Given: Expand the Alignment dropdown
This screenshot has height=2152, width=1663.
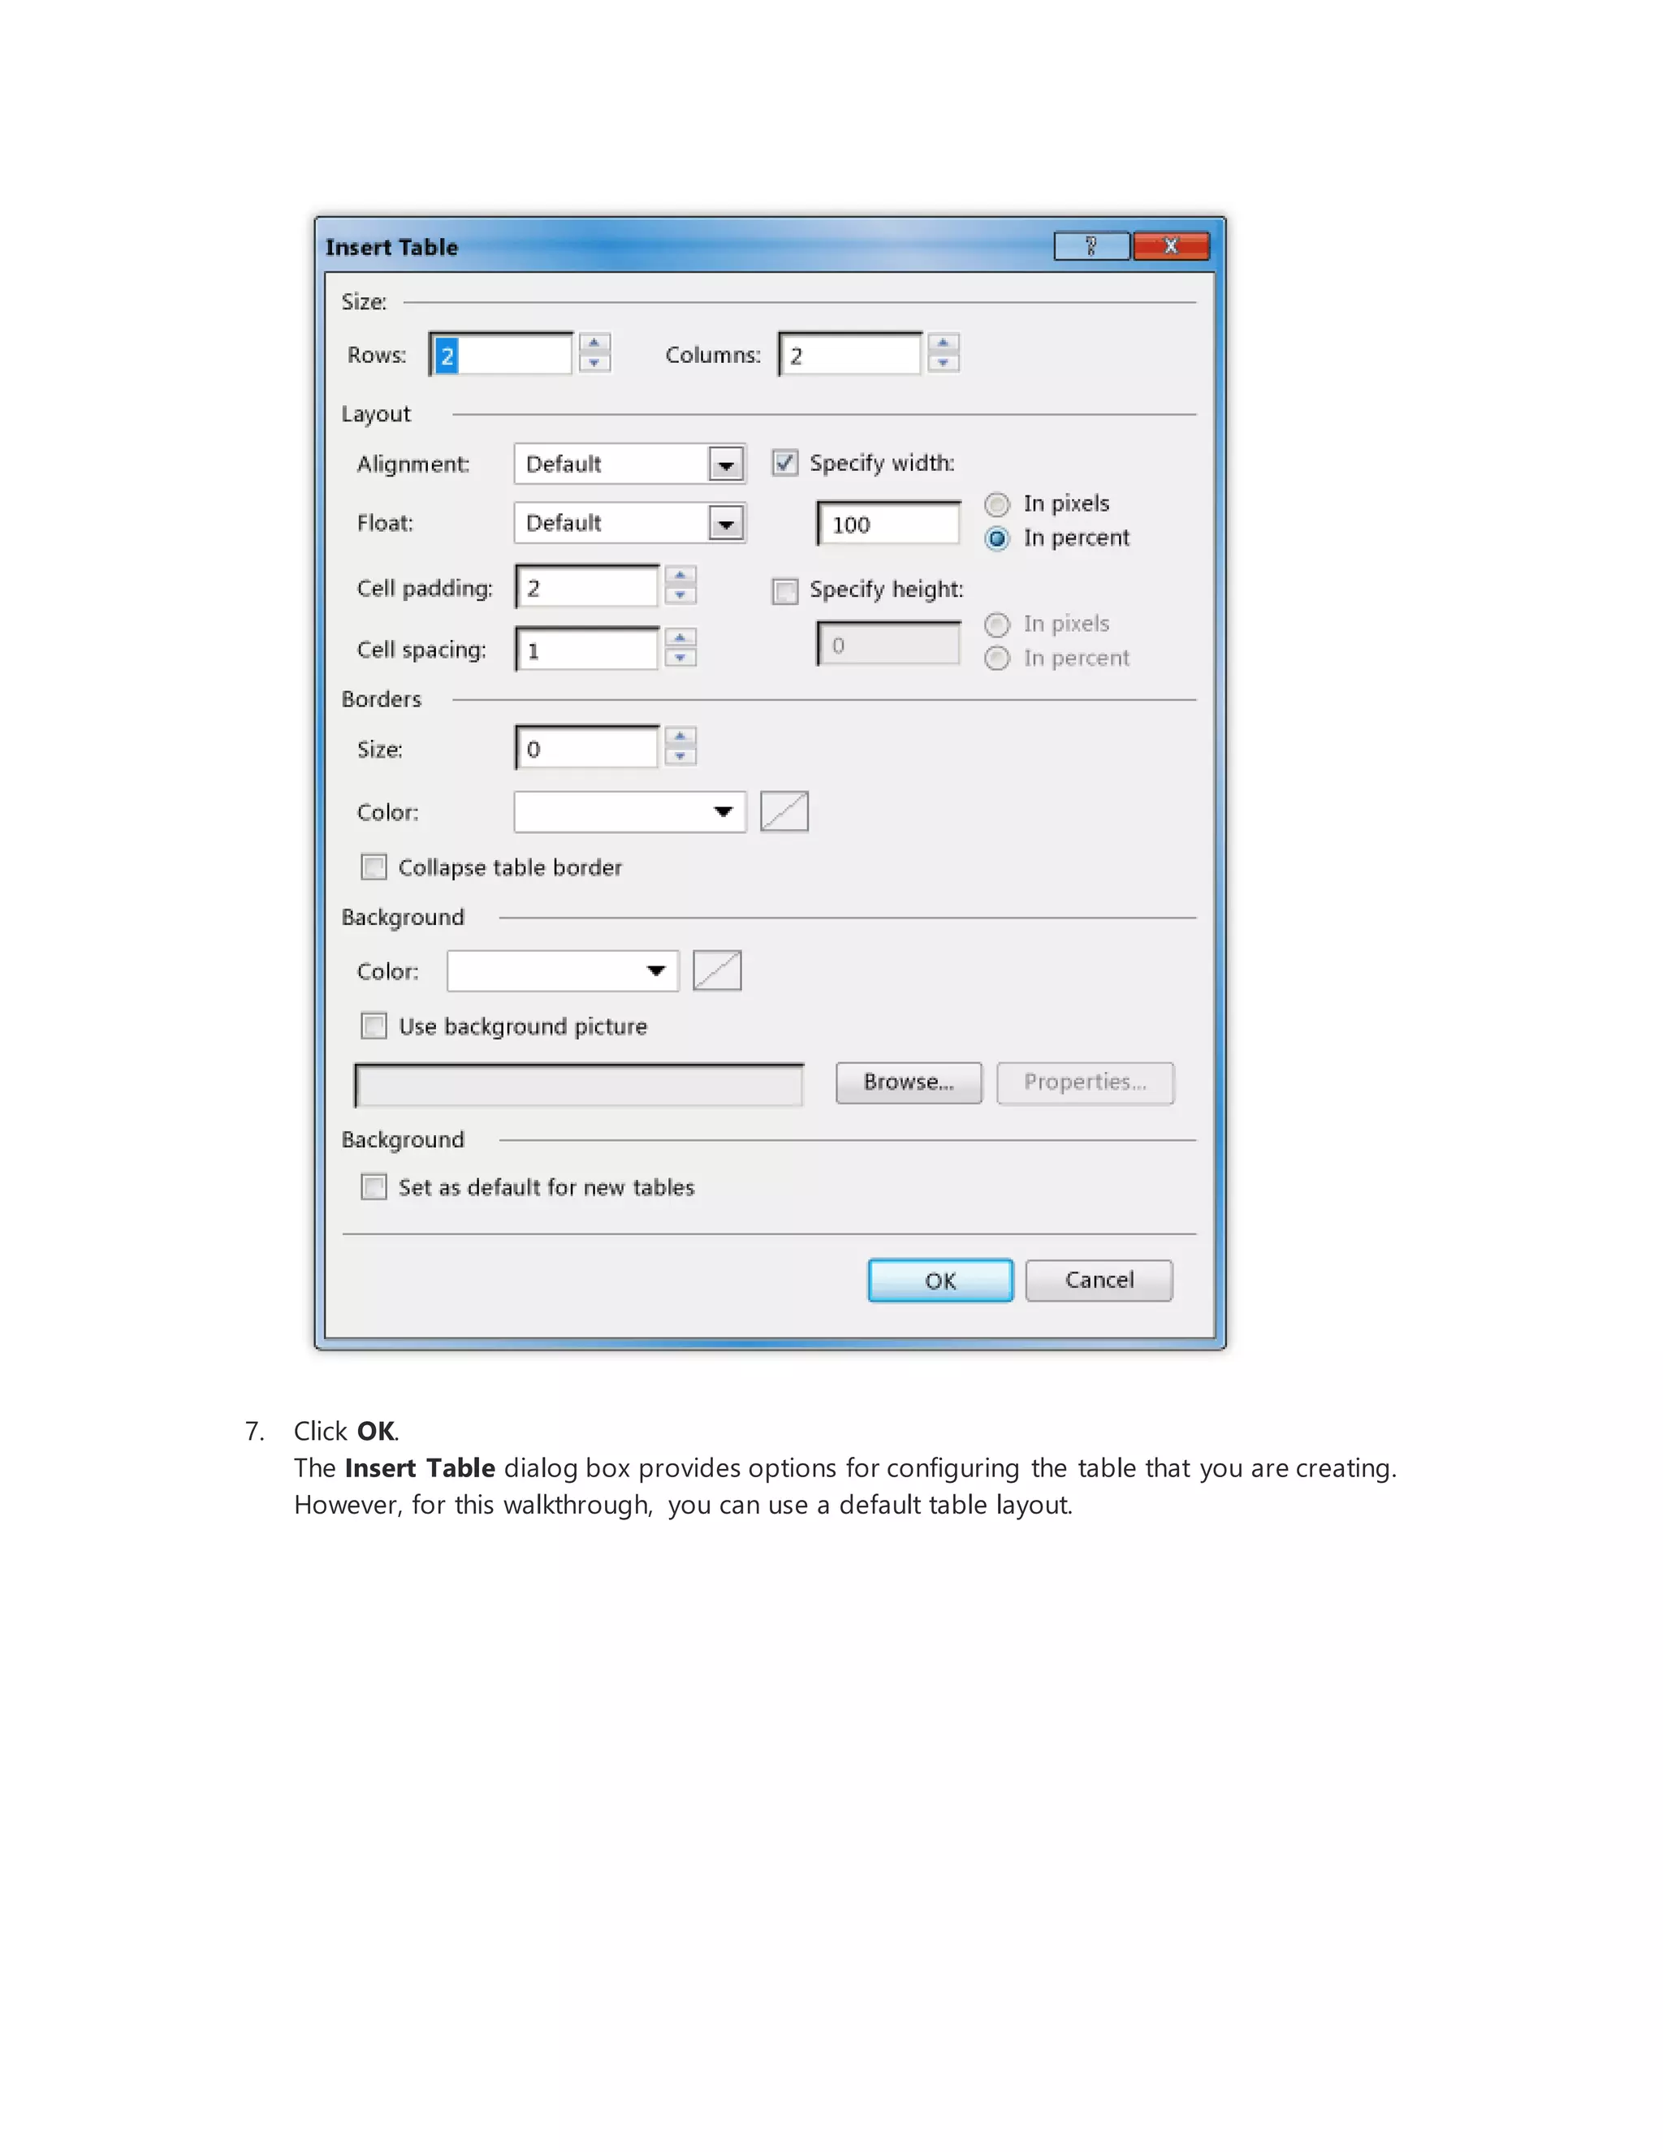Looking at the screenshot, I should click(726, 464).
